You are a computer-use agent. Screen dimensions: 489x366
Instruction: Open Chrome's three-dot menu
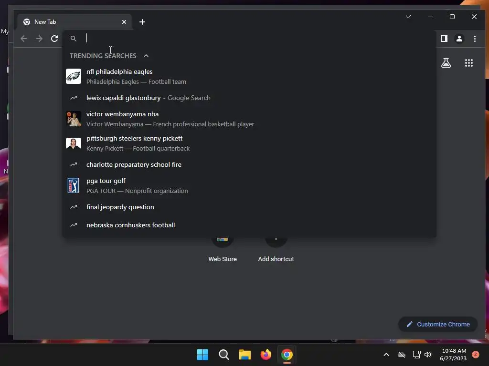(475, 39)
